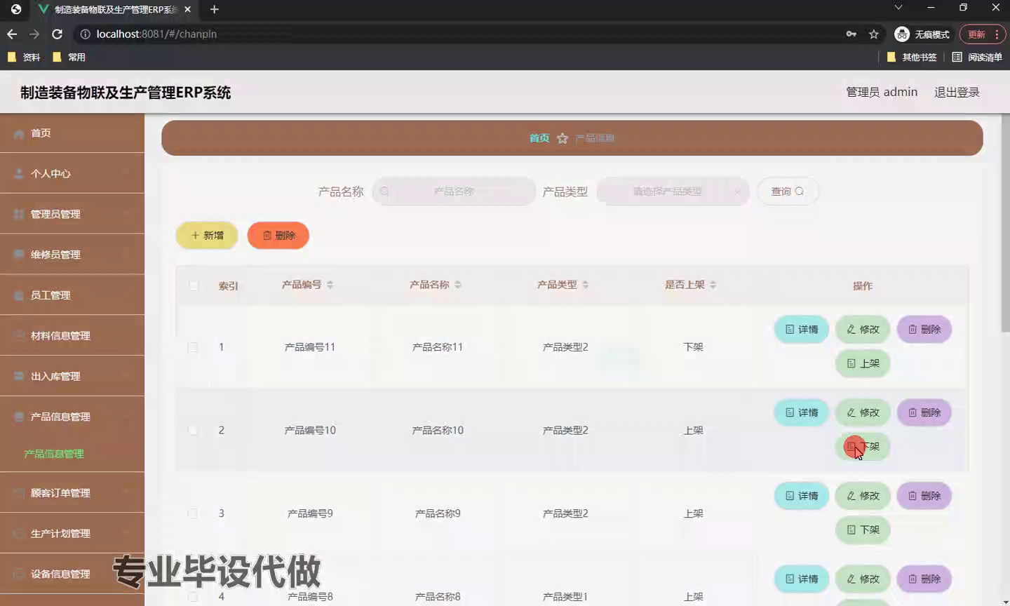Click the 首页 home icon in sidebar
Screen dimensions: 1010x606
[x=19, y=133]
